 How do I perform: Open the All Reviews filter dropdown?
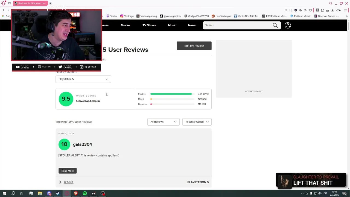point(163,122)
